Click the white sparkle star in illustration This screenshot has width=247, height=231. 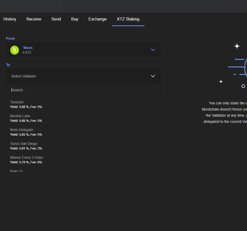click(x=237, y=46)
